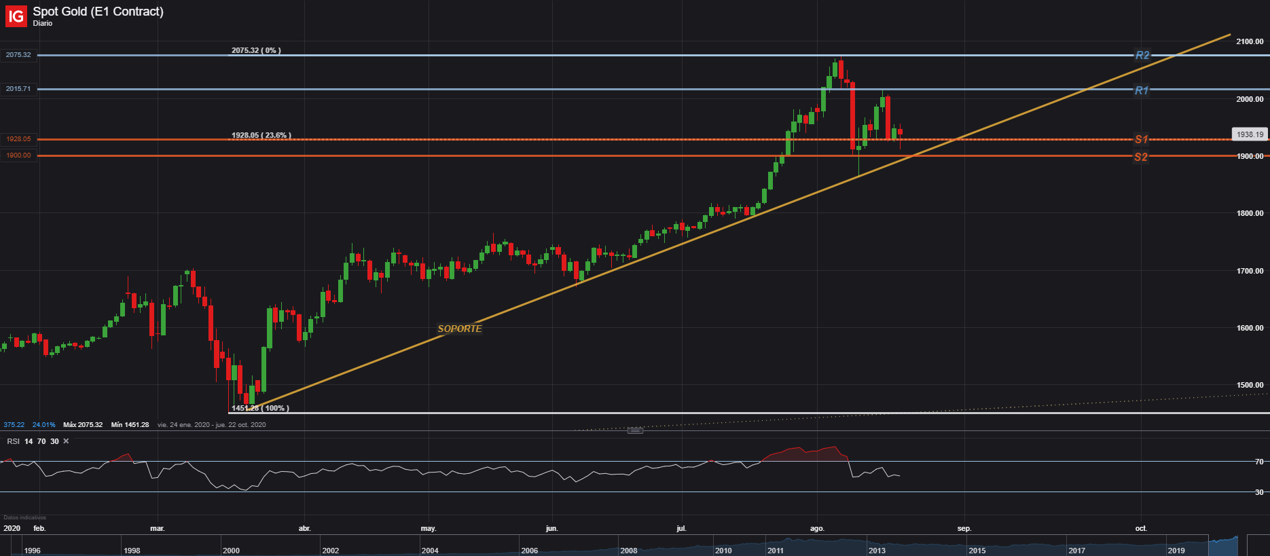Click the 1700.00 price axis label
This screenshot has width=1270, height=556.
coord(1250,271)
